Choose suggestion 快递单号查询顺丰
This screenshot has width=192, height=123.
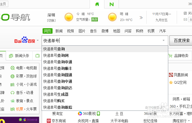(105, 68)
